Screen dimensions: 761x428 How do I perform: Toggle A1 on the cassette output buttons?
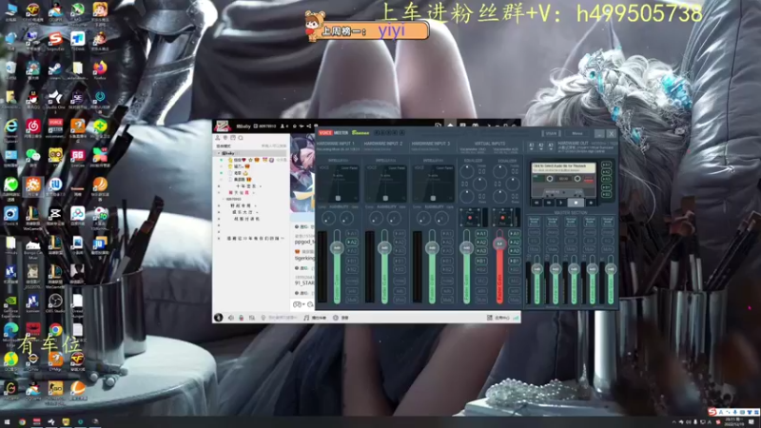607,165
